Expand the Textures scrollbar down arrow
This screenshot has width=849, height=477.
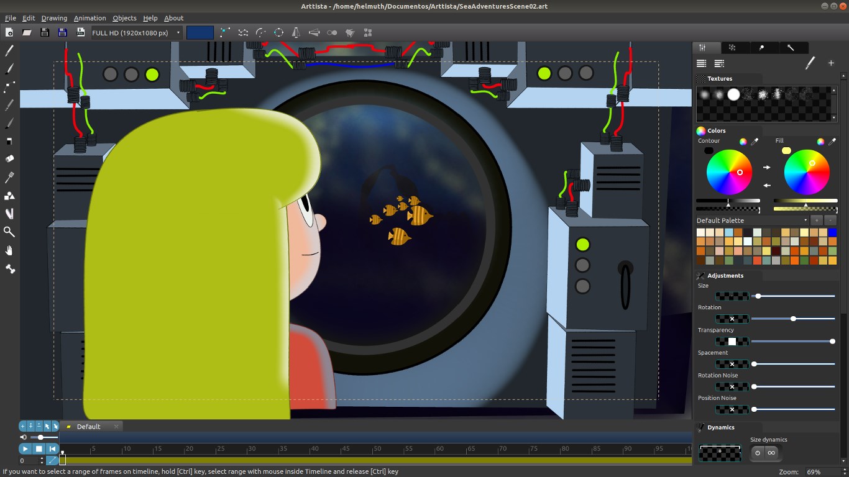pyautogui.click(x=834, y=117)
